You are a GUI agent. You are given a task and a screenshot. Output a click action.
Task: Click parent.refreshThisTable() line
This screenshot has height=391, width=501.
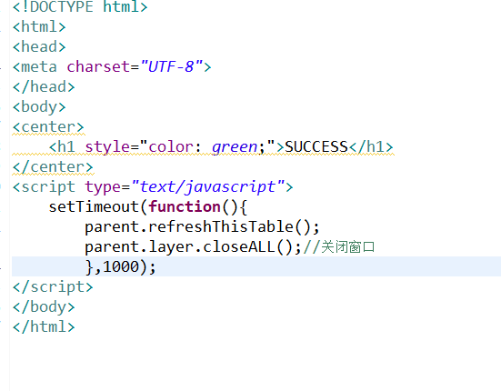coord(202,227)
